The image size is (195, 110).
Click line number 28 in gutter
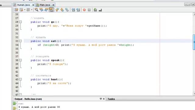(x=17, y=22)
